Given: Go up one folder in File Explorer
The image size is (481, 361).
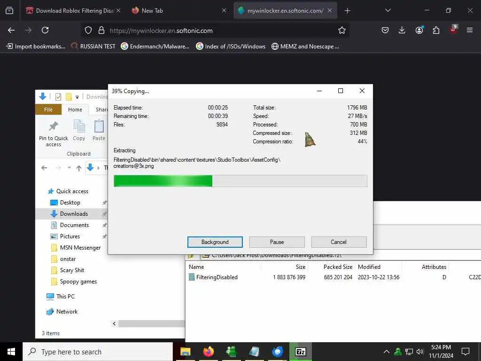Looking at the screenshot, I should [79, 168].
